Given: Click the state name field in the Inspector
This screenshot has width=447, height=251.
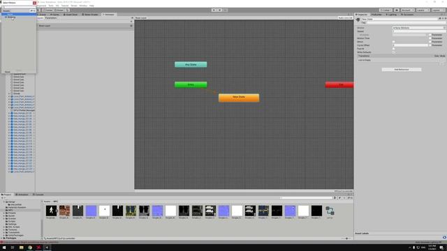Looking at the screenshot, I should pos(400,19).
